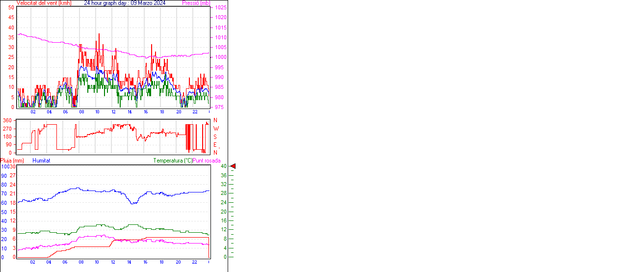Click the red triangle marker beside temperature scale

pos(233,166)
